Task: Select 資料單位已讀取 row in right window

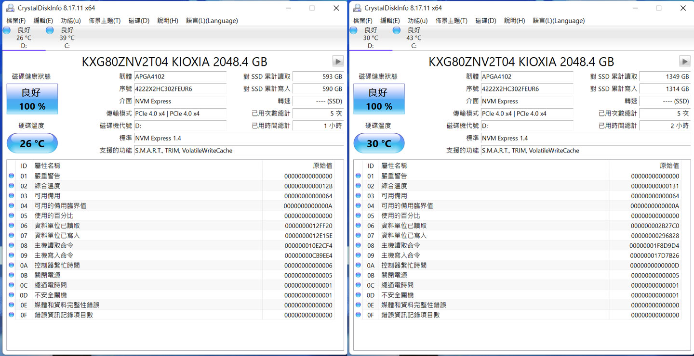Action: click(x=518, y=226)
